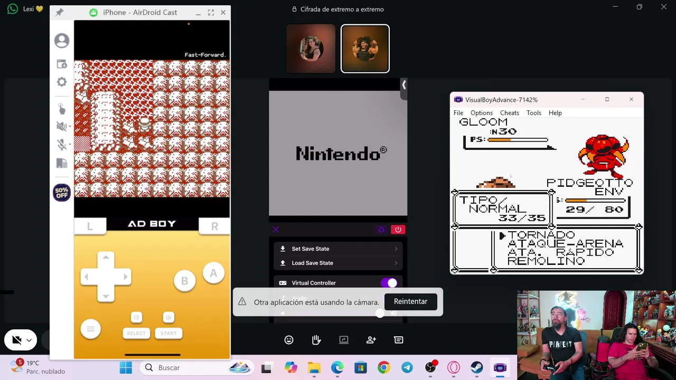676x380 pixels.
Task: Collapse the side panel chevron above Nintendo screen
Action: point(403,85)
